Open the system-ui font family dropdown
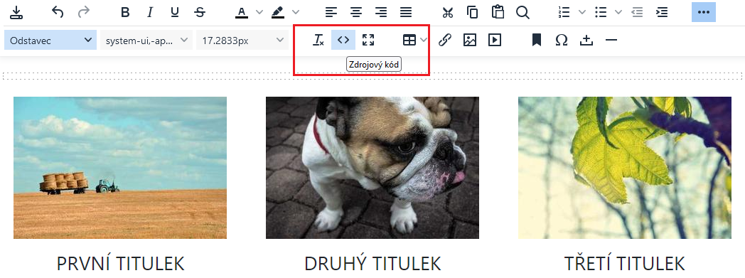 pos(146,41)
